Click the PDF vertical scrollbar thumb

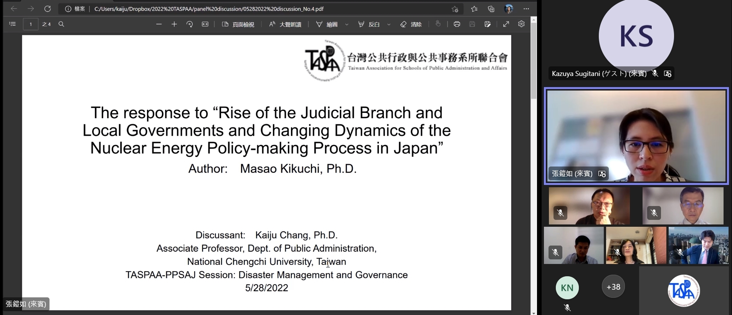534,61
